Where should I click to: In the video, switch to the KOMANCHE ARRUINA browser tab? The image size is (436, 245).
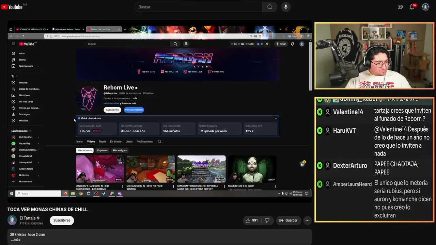pos(32,29)
